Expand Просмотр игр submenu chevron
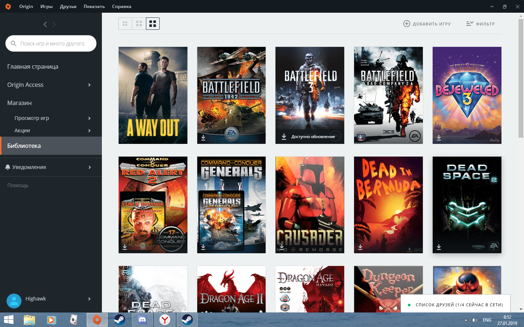This screenshot has height=327, width=524. (90, 118)
